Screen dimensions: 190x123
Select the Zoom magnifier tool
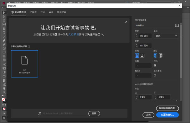(4, 92)
